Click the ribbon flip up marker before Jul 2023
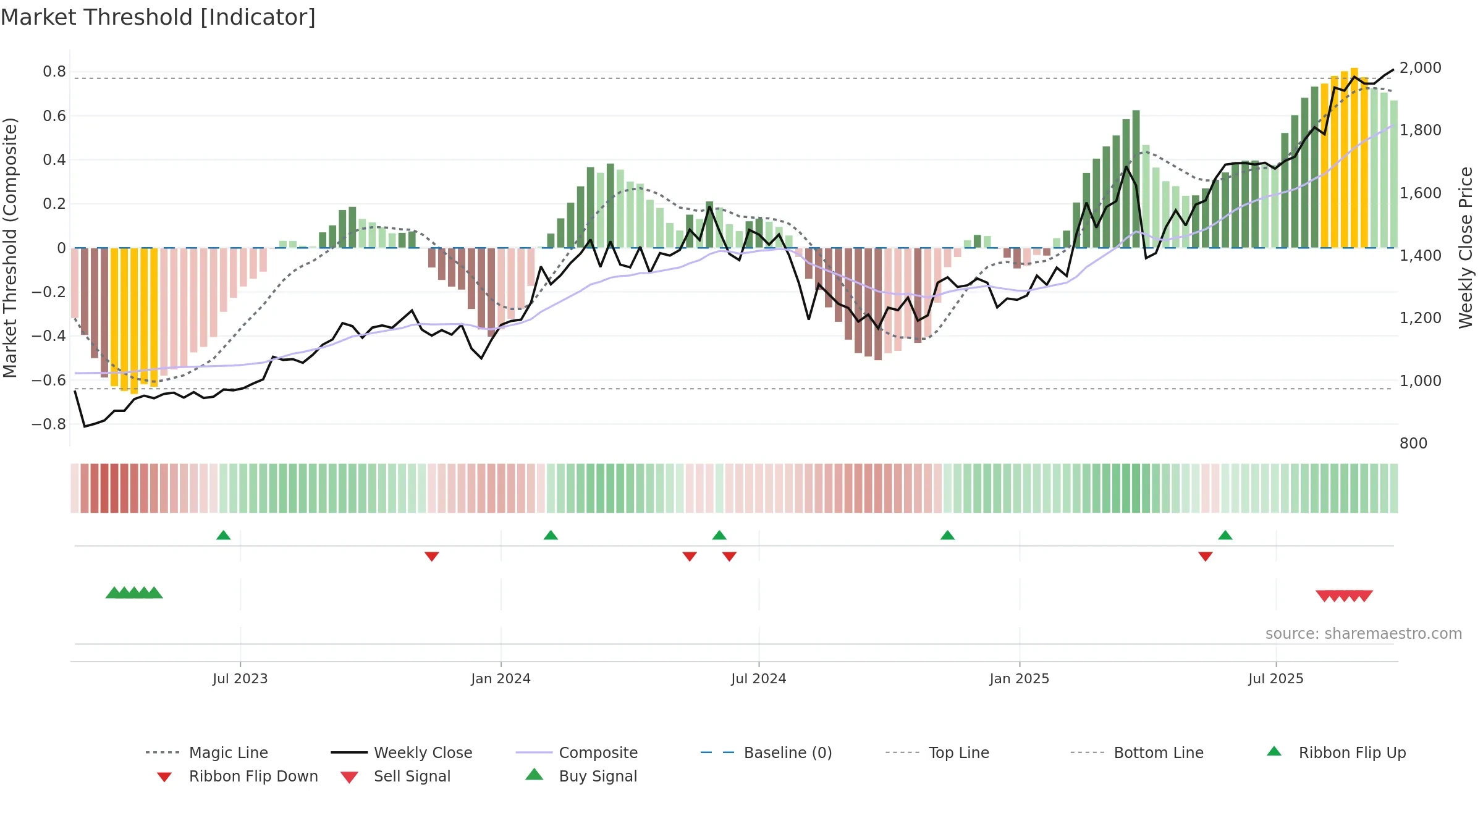This screenshot has width=1483, height=834. [224, 535]
